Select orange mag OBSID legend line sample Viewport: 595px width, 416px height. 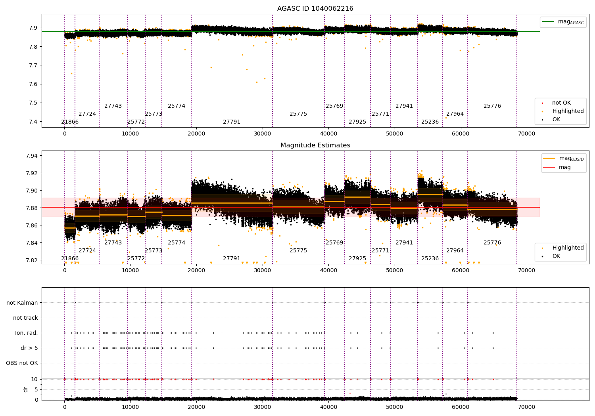click(x=549, y=158)
